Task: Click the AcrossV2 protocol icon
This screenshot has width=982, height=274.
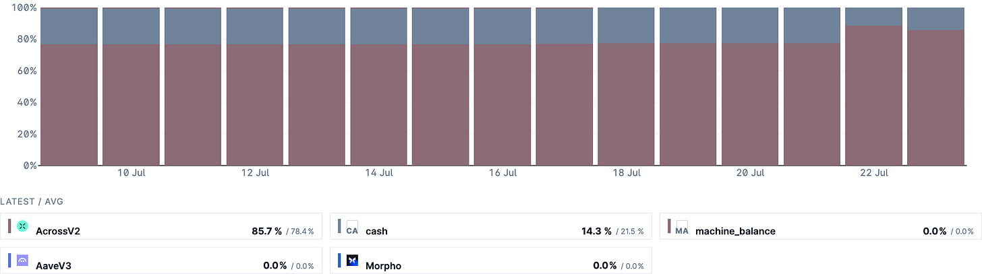Action: point(22,226)
